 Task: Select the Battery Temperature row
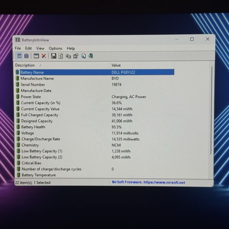(95, 175)
